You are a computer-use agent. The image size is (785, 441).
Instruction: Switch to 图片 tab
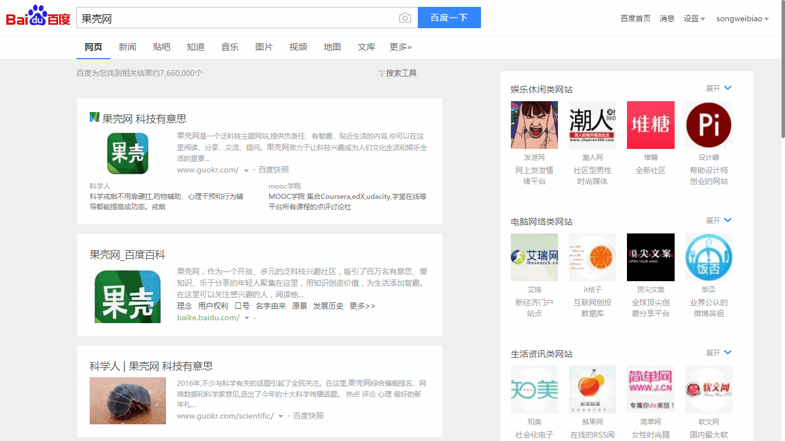tap(264, 47)
